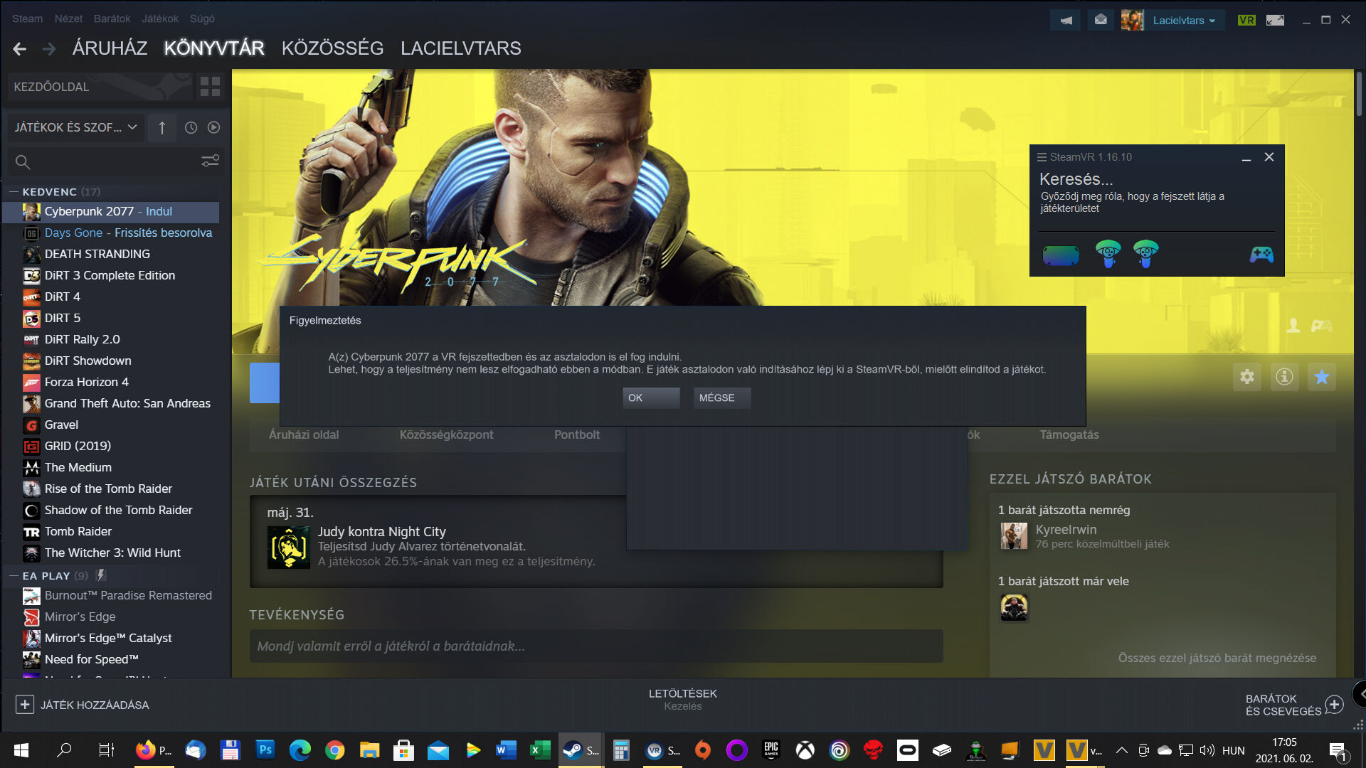Click the green VR button
Image resolution: width=1366 pixels, height=768 pixels.
point(1246,20)
